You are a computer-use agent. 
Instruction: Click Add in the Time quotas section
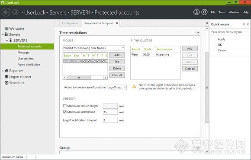click(190, 48)
